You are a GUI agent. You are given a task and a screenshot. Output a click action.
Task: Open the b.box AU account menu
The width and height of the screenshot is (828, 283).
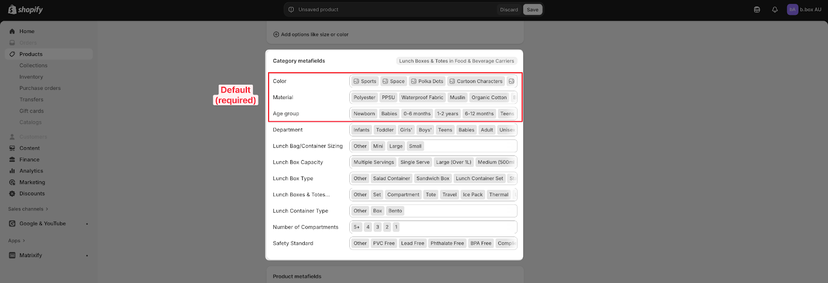pyautogui.click(x=804, y=10)
